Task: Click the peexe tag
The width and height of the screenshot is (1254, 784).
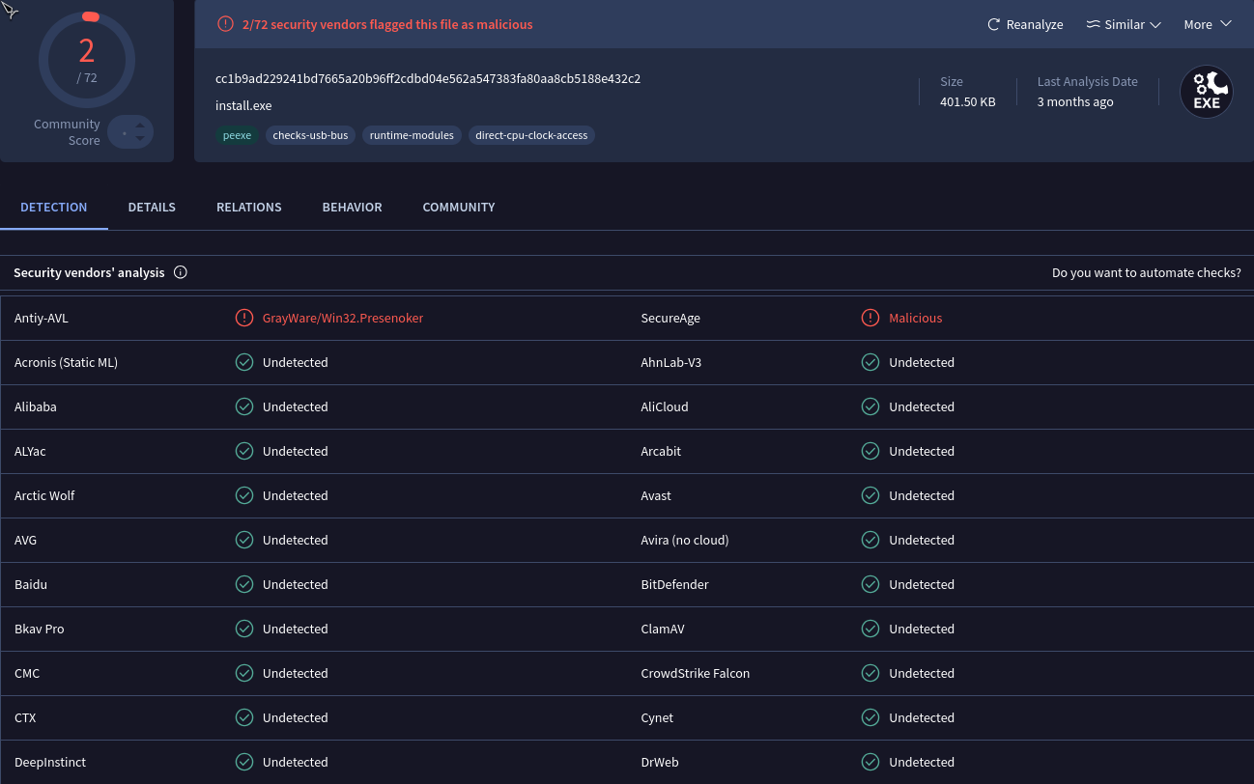Action: [x=237, y=135]
